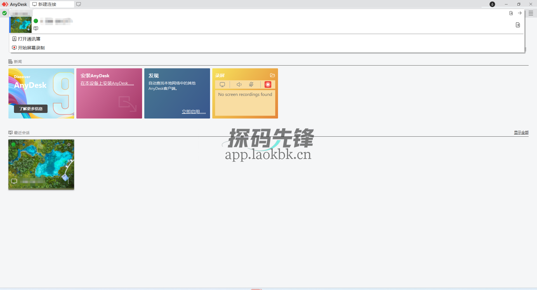Open the three-dot menu on the session tile
Viewport: 537px width, 290px height.
(68, 182)
